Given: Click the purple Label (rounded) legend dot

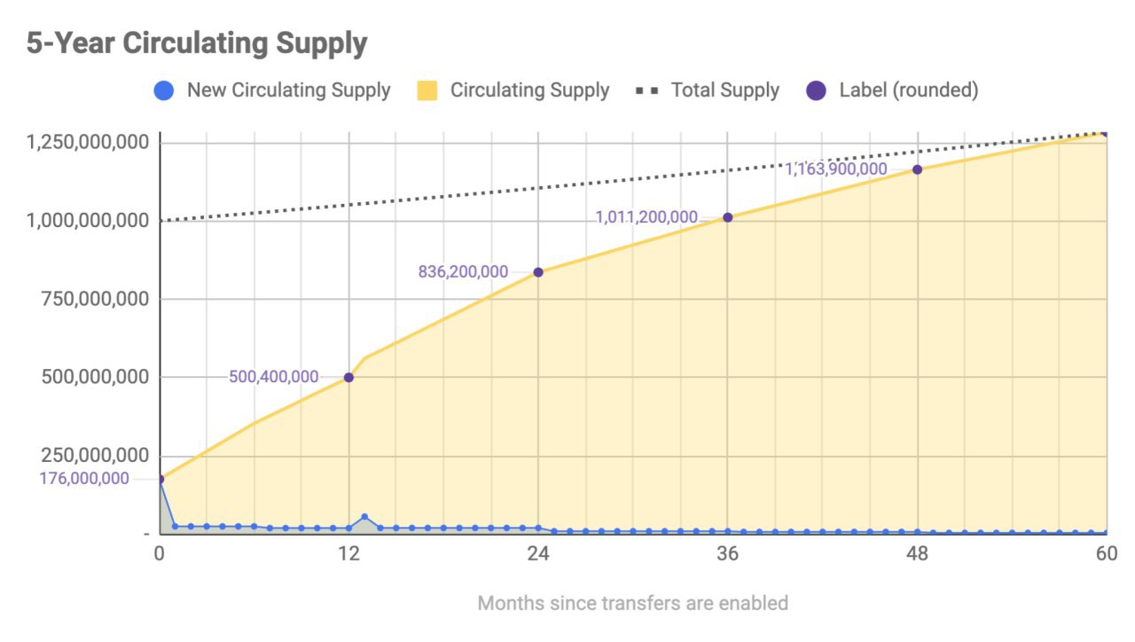Looking at the screenshot, I should coord(818,90).
